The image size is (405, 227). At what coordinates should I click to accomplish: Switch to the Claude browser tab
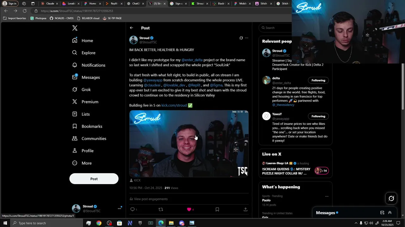coord(50,3)
